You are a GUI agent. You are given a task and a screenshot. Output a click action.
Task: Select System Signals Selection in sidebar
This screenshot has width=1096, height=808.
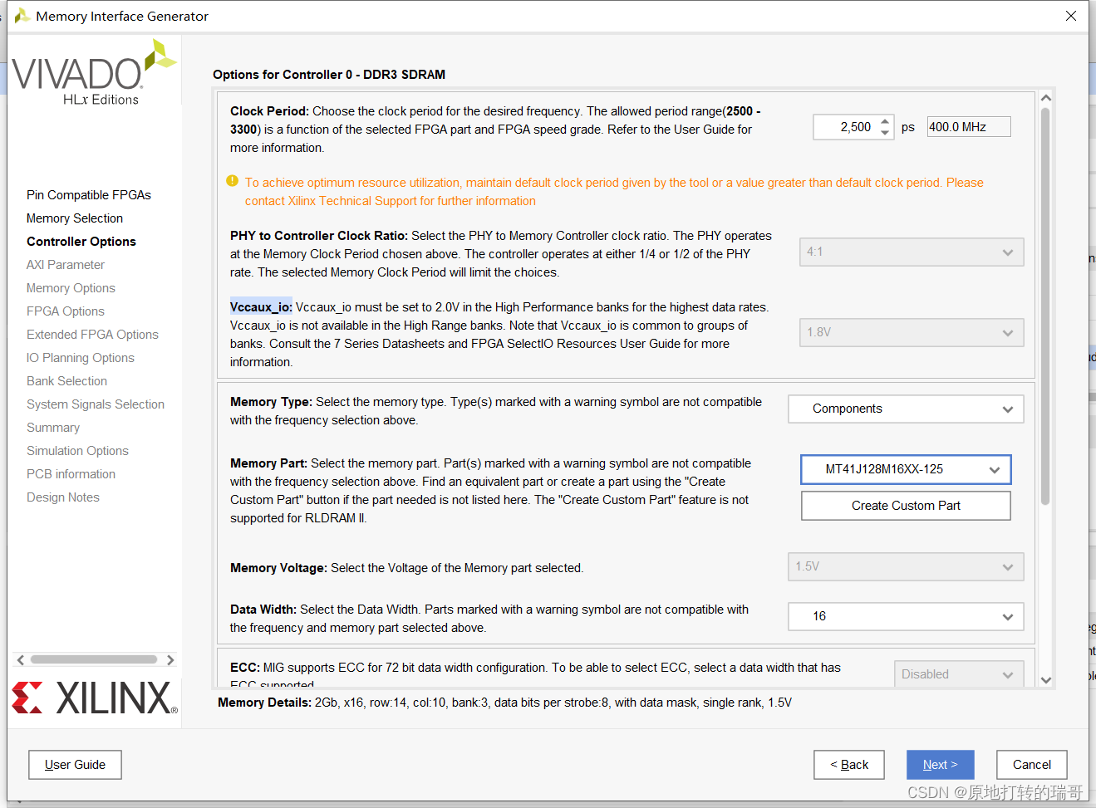96,404
